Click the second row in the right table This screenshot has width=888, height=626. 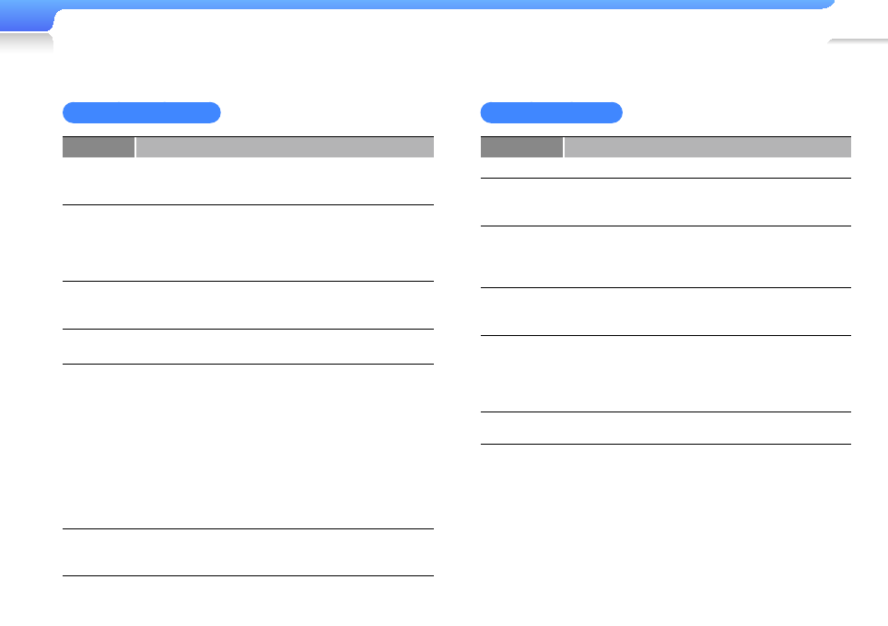[x=666, y=202]
